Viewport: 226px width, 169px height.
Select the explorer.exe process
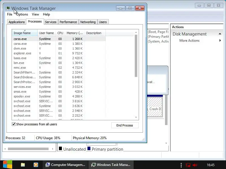pyautogui.click(x=59, y=53)
